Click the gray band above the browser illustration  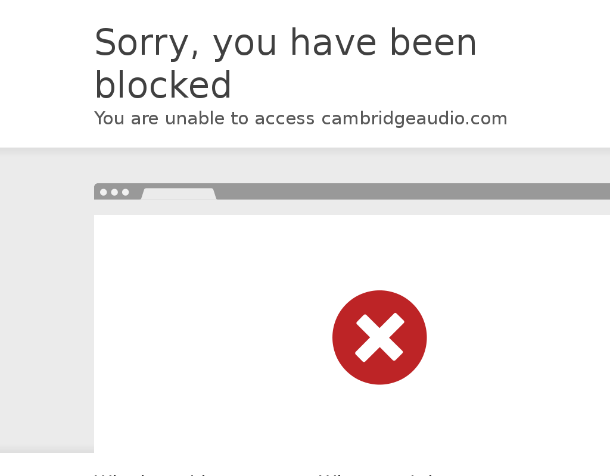tap(305, 165)
